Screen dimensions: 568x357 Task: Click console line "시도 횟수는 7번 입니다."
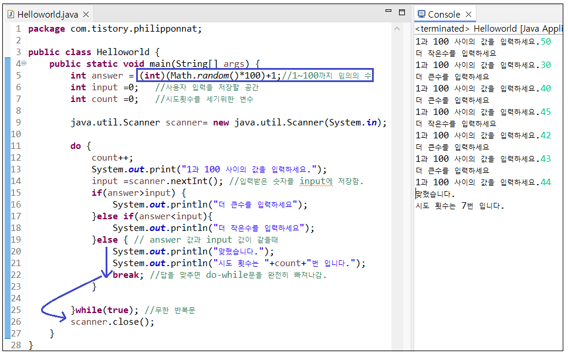[459, 206]
